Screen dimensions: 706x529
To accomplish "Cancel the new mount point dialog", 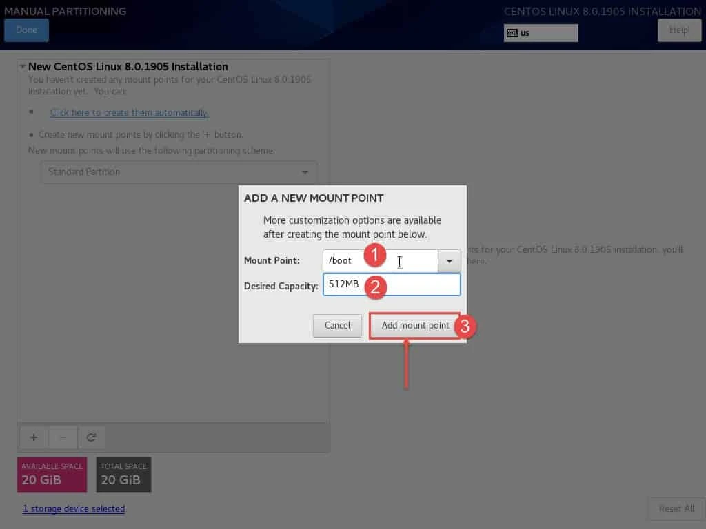I will pyautogui.click(x=337, y=325).
